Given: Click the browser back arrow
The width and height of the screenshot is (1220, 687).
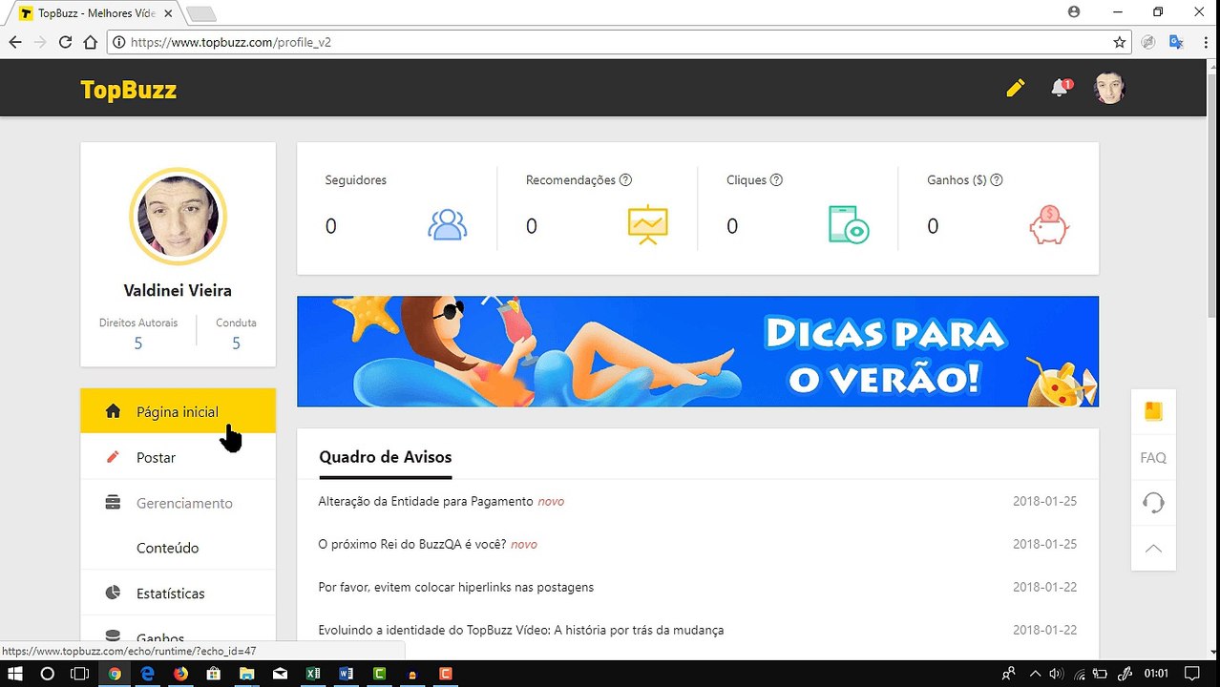Looking at the screenshot, I should [x=14, y=42].
